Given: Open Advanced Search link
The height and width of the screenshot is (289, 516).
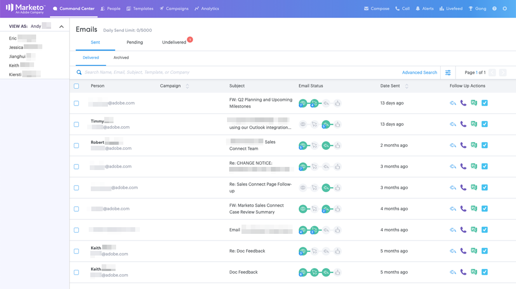Looking at the screenshot, I should point(420,73).
